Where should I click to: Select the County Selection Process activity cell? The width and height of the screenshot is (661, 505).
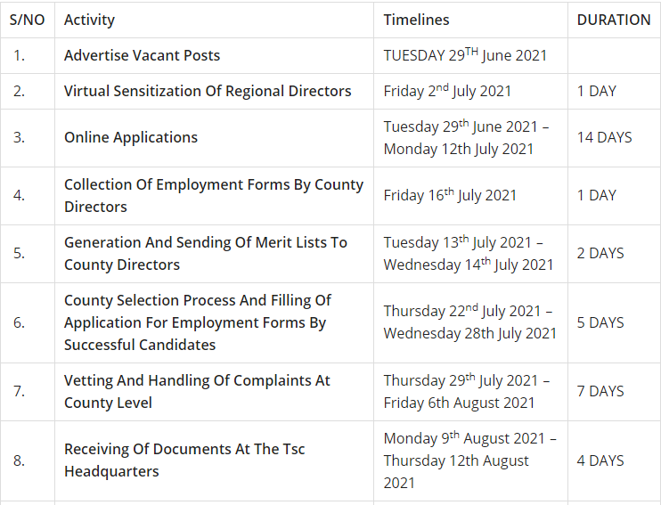tap(198, 322)
